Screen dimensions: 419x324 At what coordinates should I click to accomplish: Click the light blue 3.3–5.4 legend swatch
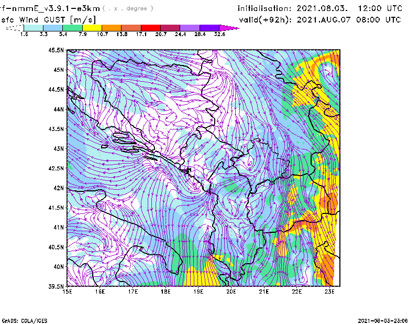[x=53, y=28]
